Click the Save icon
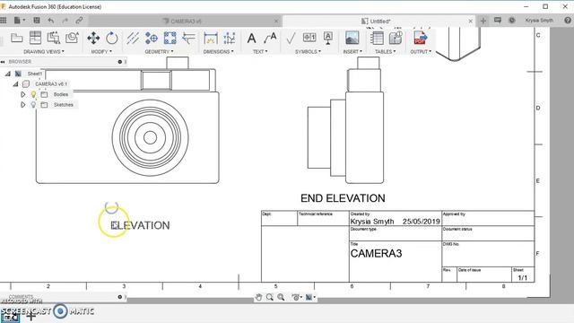Image resolution: width=574 pixels, height=323 pixels. tap(37, 21)
